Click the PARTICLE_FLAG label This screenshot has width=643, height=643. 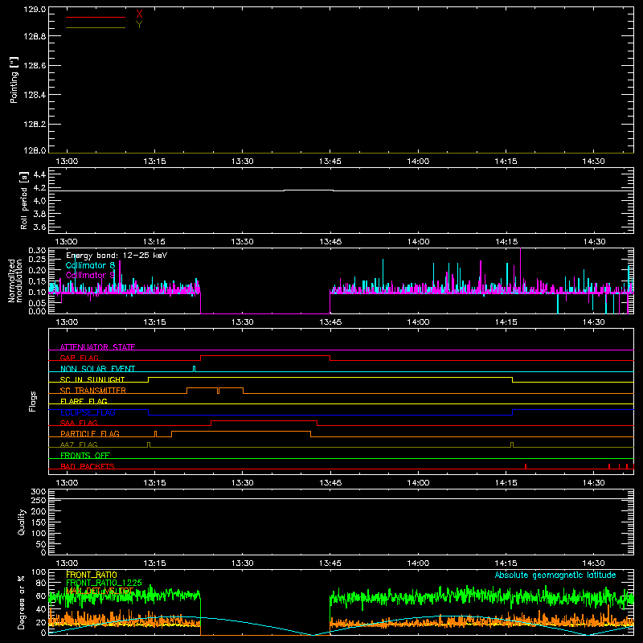tap(90, 433)
